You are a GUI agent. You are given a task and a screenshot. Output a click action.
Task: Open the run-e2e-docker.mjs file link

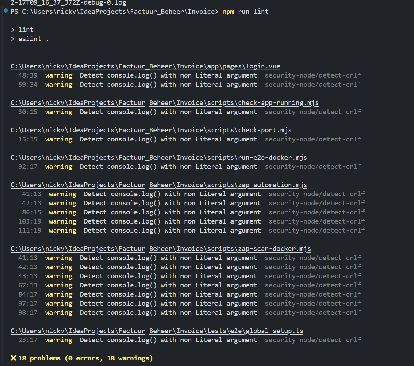click(x=159, y=157)
